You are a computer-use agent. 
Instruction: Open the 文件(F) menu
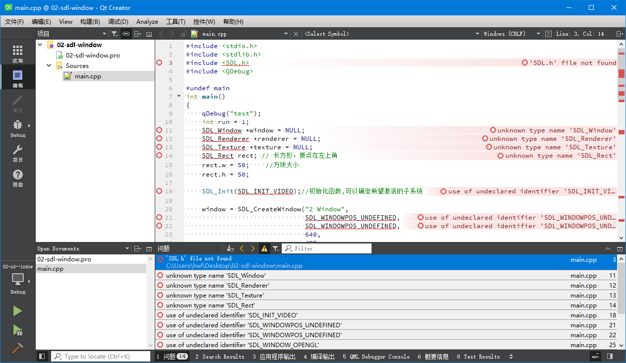click(x=14, y=22)
